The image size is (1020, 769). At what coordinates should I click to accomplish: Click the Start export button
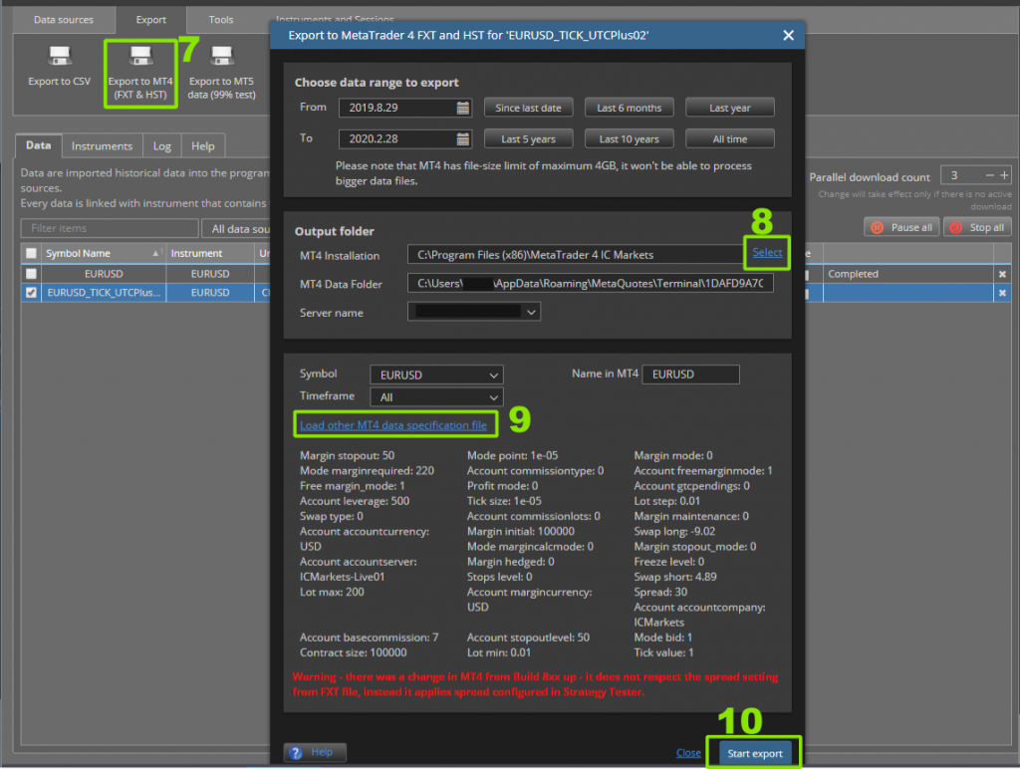pyautogui.click(x=755, y=753)
